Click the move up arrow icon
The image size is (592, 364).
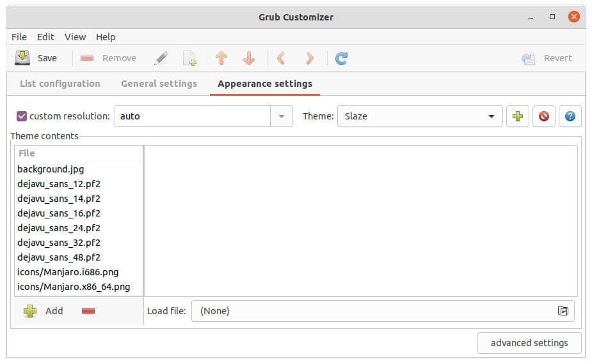tap(221, 58)
